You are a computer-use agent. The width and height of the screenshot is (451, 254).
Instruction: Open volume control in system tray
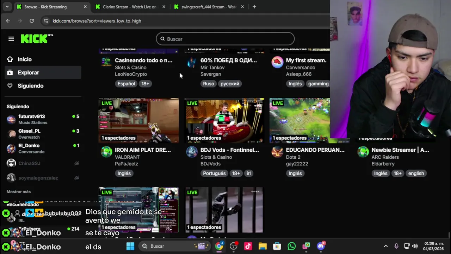[415, 246]
